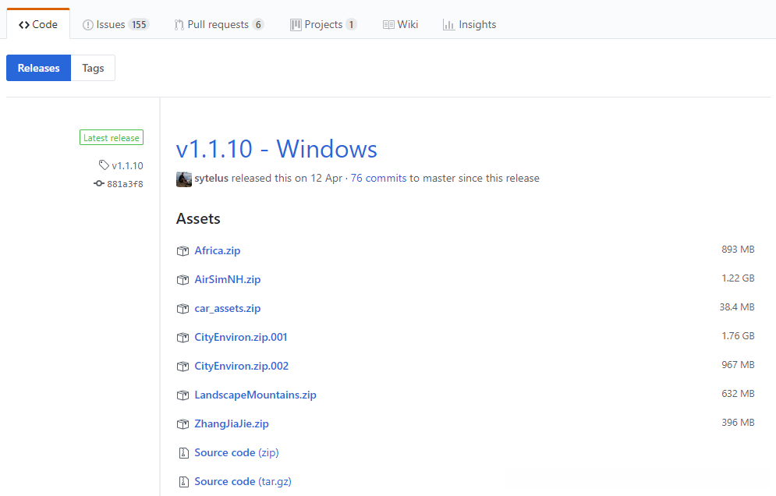776x496 pixels.
Task: Visit the sytelus user profile link
Action: (x=211, y=179)
